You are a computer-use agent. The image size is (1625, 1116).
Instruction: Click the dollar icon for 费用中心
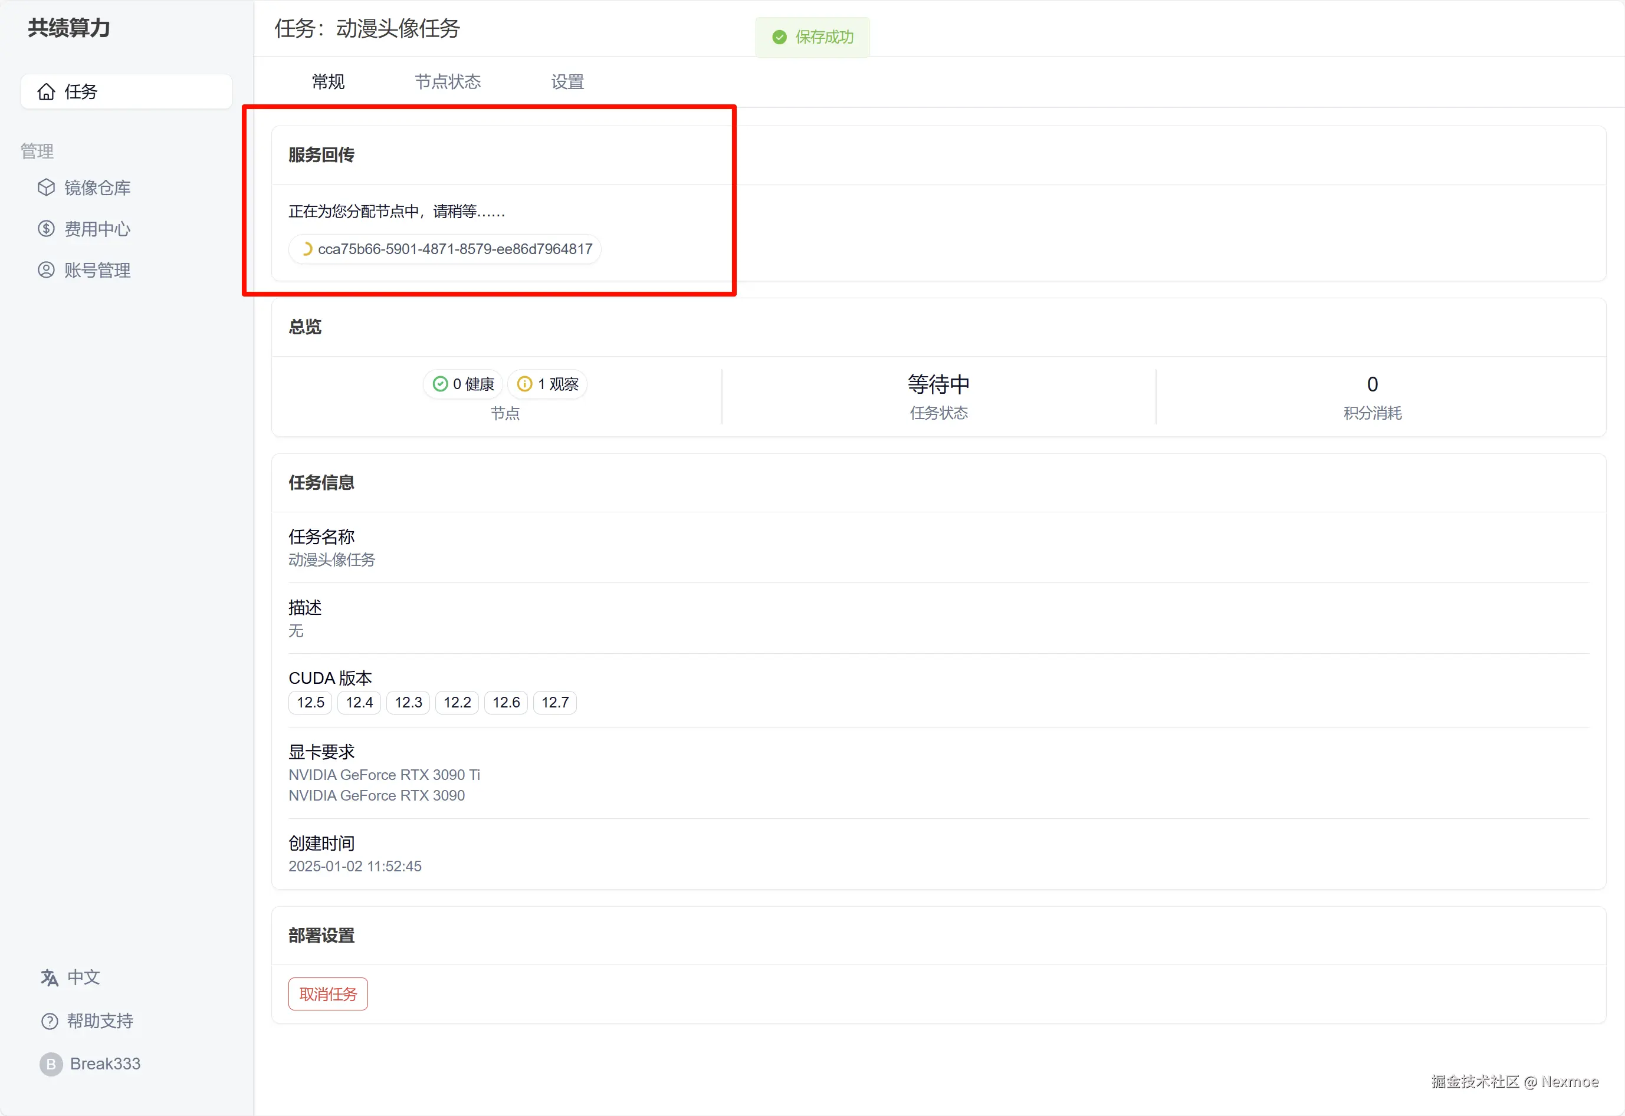point(46,229)
